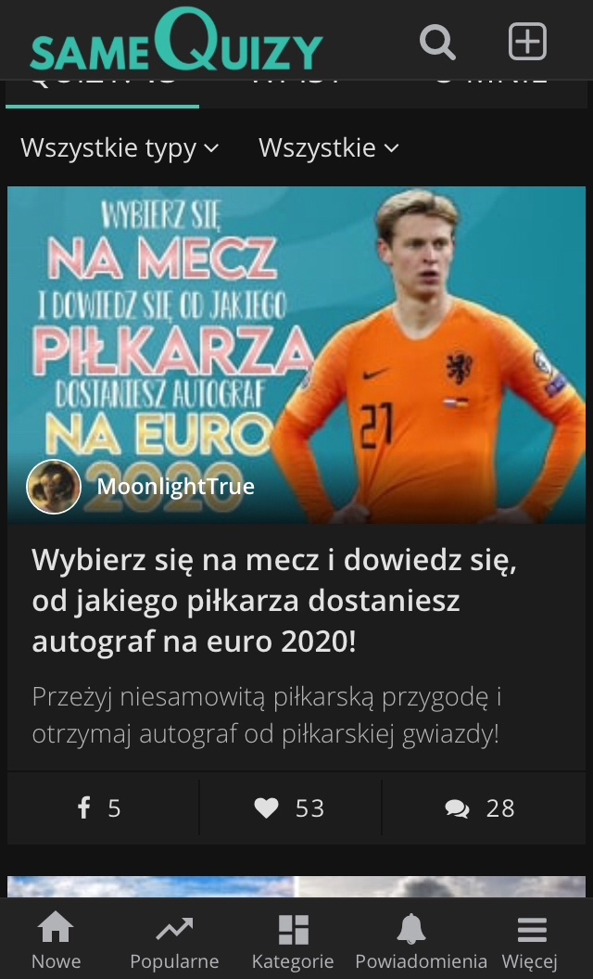Open the SameQuizy logo home link

[176, 40]
